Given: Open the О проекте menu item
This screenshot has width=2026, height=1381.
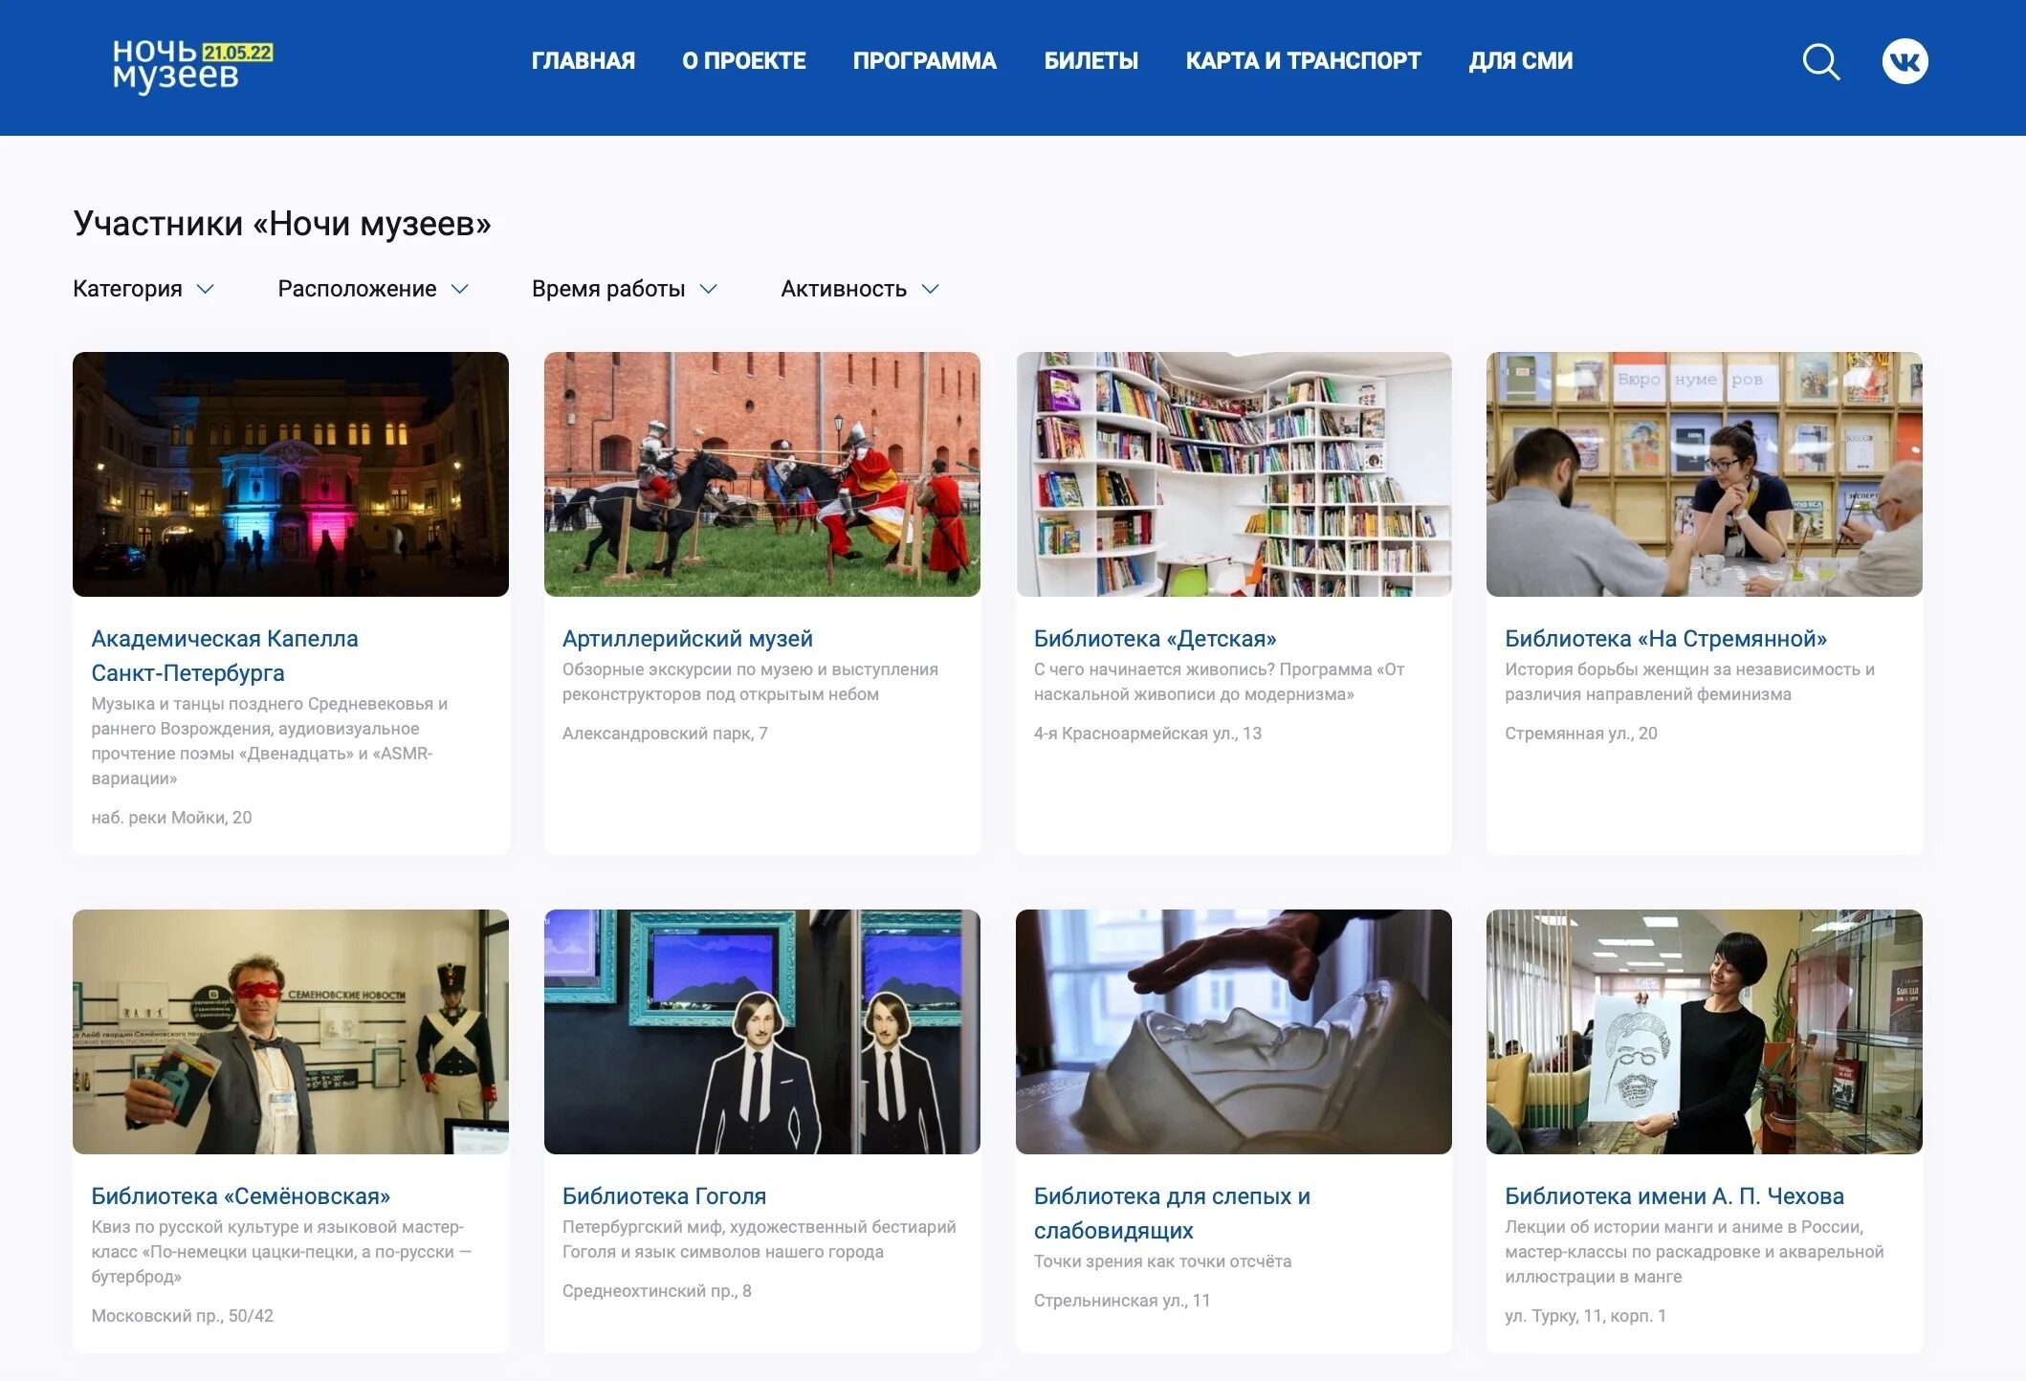Looking at the screenshot, I should tap(743, 61).
